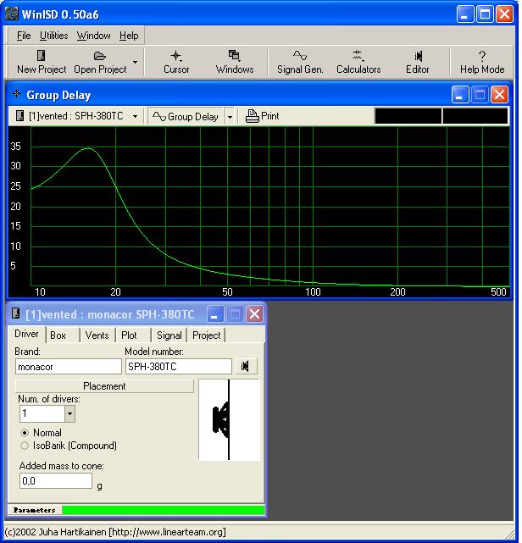Expand the project selector '[1]vented : SPH-380TC' dropdown
Screen dimensions: 522x543
(135, 116)
